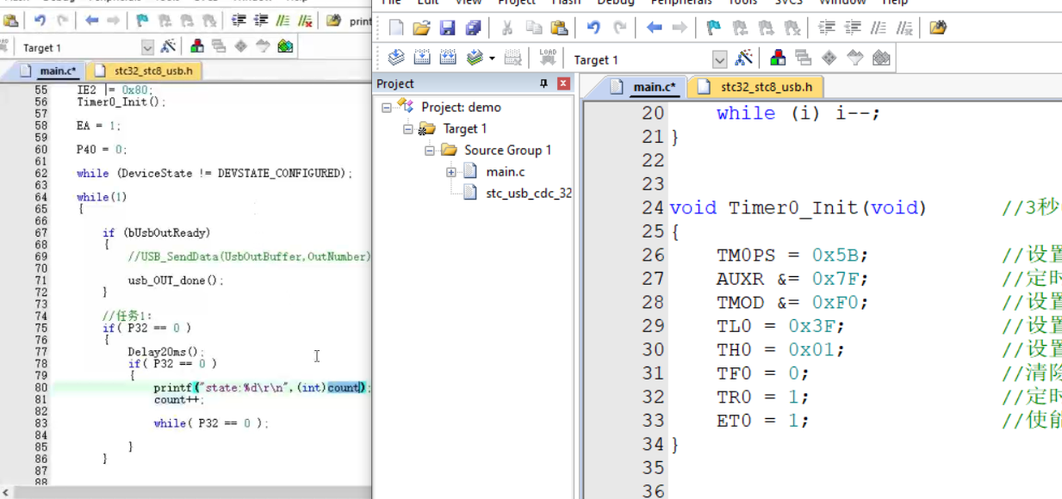The height and width of the screenshot is (499, 1062).
Task: Select the Project: demo root item
Action: click(x=461, y=108)
